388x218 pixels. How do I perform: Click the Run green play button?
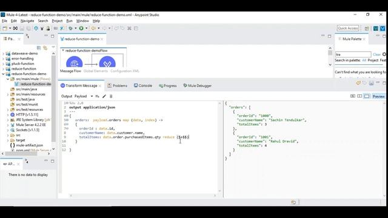[81, 28]
